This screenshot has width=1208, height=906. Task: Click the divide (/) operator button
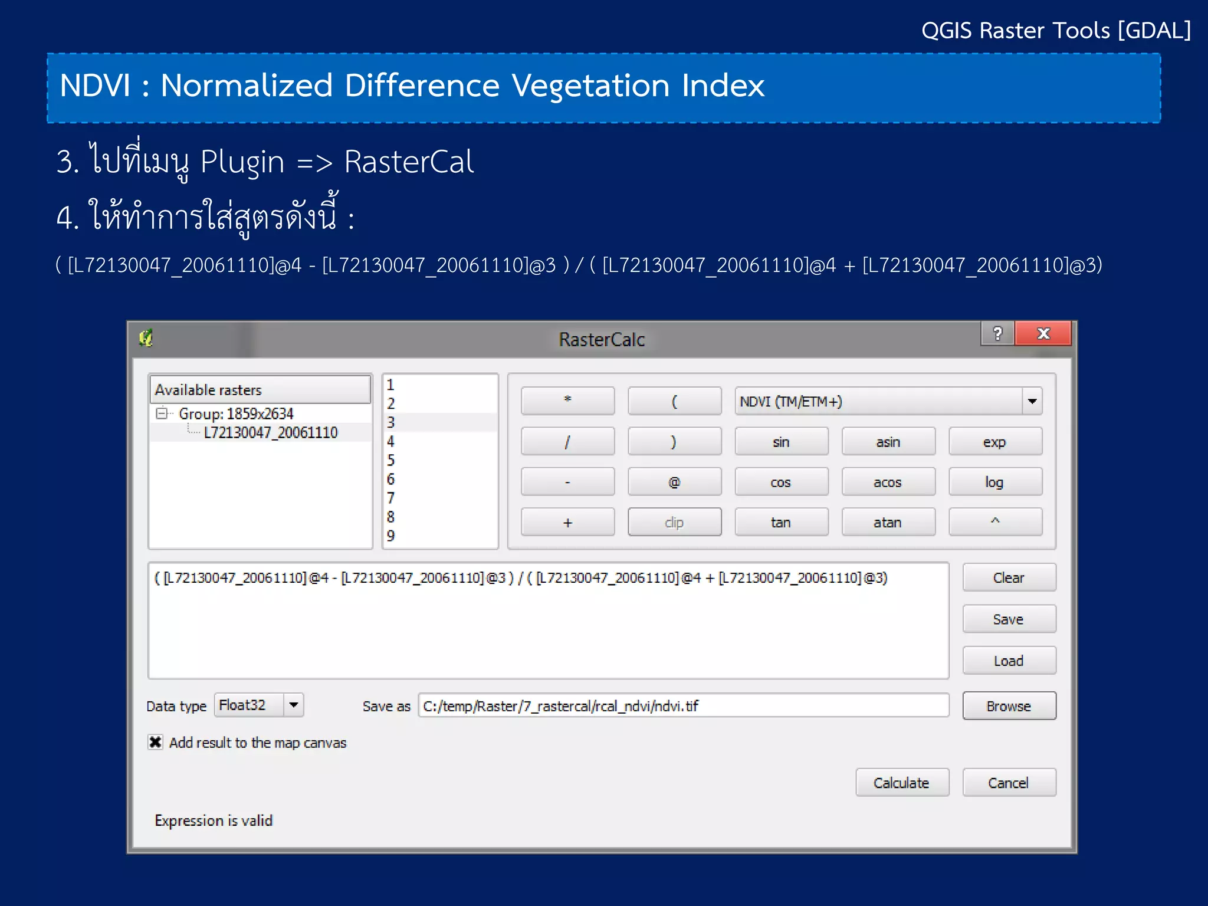(x=567, y=442)
